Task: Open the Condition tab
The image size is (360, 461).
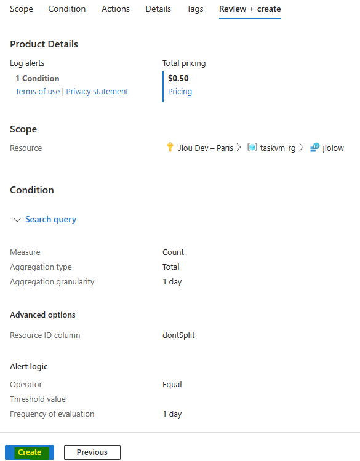Action: coord(67,9)
